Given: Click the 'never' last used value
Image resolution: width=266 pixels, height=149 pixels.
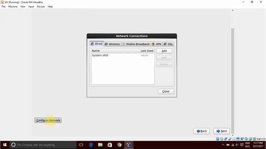Looking at the screenshot, I should point(145,55).
